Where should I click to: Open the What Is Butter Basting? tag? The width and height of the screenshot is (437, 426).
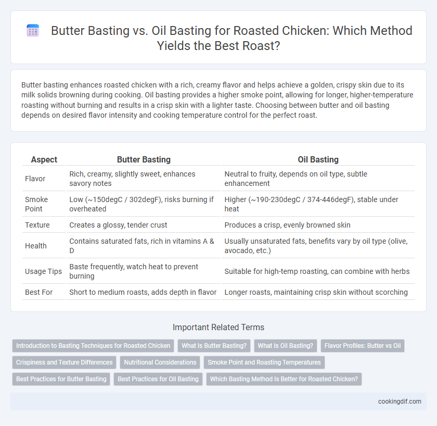coord(214,346)
